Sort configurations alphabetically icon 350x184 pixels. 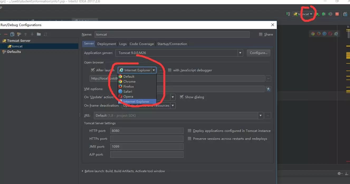(x=45, y=34)
